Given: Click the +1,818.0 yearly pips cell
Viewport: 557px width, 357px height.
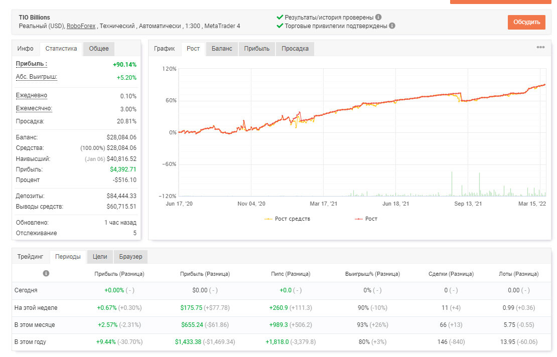Looking at the screenshot, I should (x=291, y=342).
